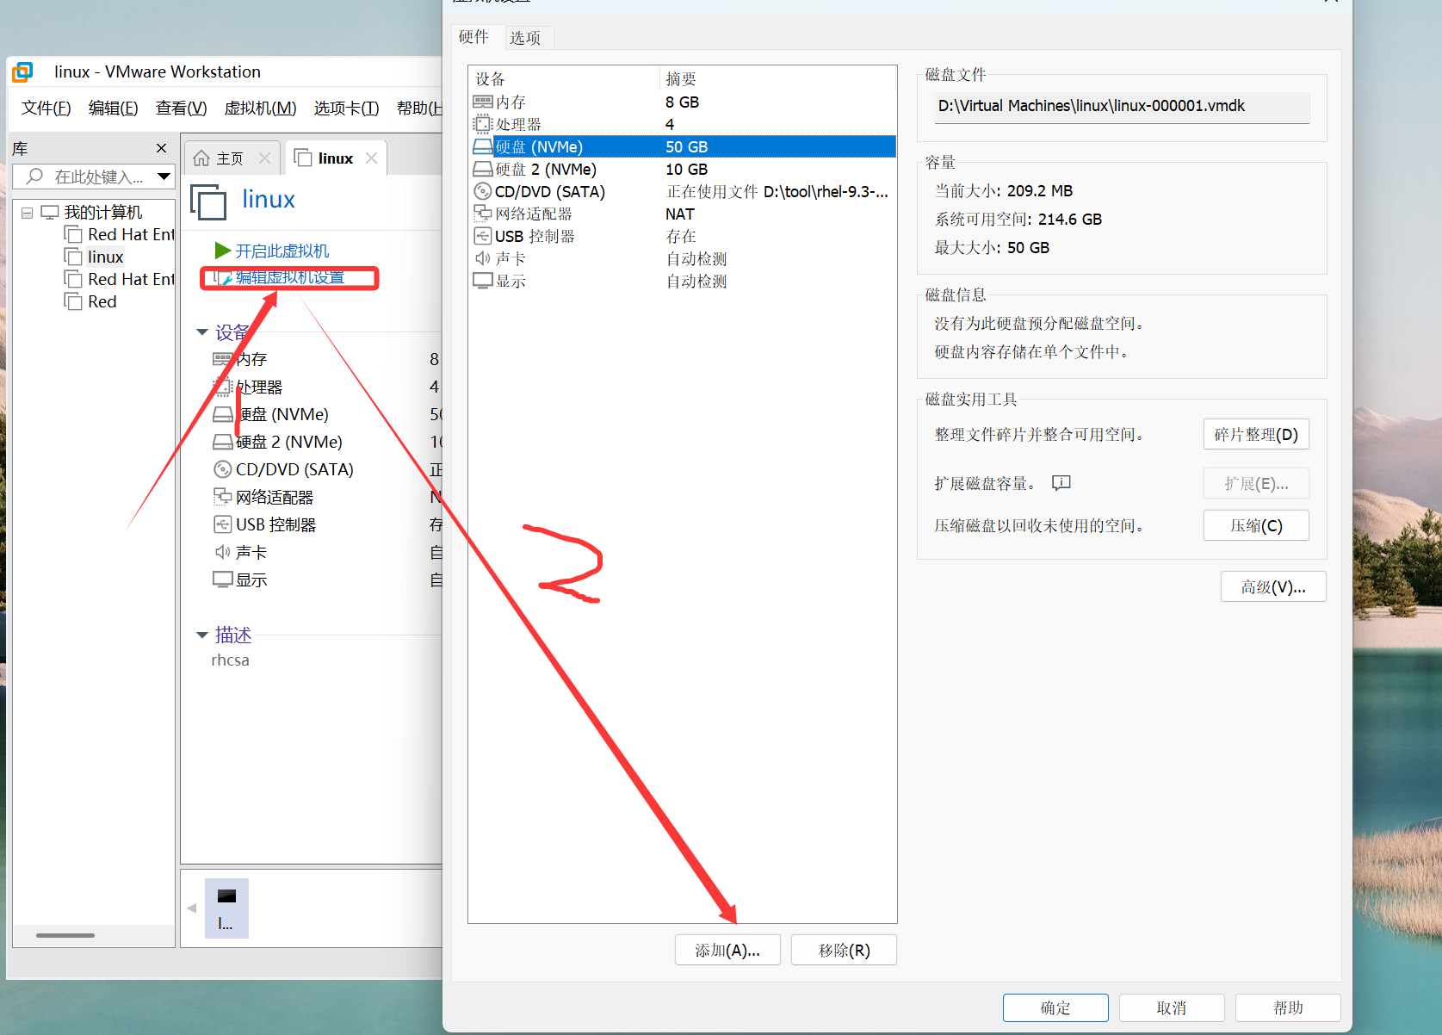Collapse the 设备 section in main window
Screen dimensions: 1442x1035
(202, 332)
